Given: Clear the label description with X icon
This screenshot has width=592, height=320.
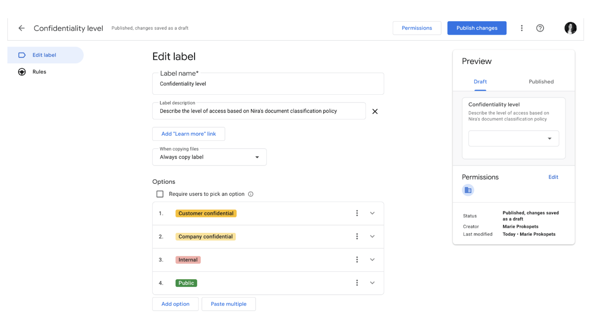Looking at the screenshot, I should (375, 111).
